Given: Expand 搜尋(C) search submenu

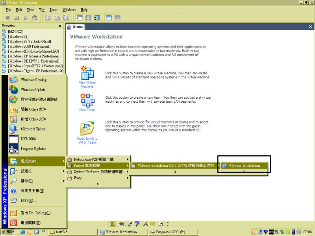Looking at the screenshot, I should [37, 181].
